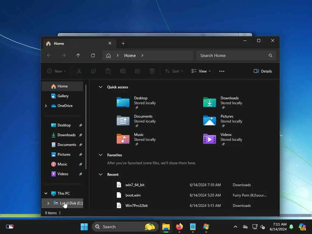312x234 pixels.
Task: Toggle the Details pane
Action: tap(263, 71)
